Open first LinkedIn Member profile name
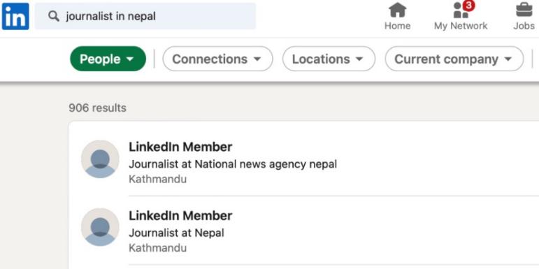Viewport: 539px width, 269px height. click(x=180, y=147)
